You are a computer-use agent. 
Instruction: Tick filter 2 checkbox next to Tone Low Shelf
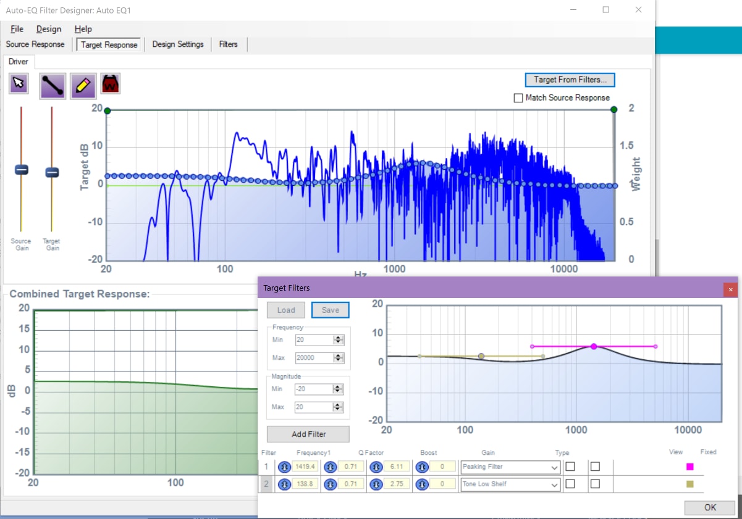point(570,484)
